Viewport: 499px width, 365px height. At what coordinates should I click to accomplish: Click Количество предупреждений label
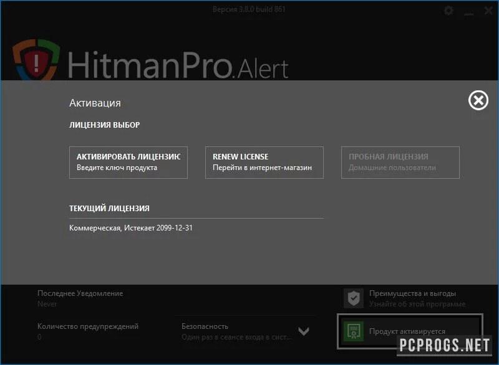coord(88,326)
